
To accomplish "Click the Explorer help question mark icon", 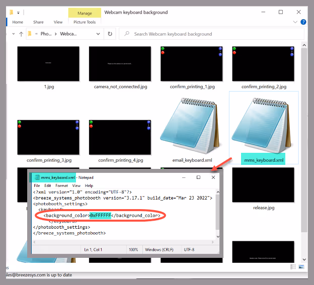I will pos(303,22).
